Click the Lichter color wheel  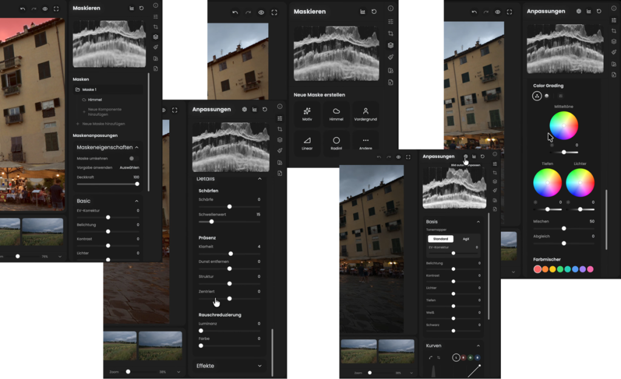pos(580,183)
